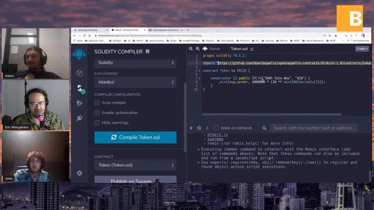Open a new browser tab
Image resolution: width=374 pixels, height=210 pixels.
point(188,30)
